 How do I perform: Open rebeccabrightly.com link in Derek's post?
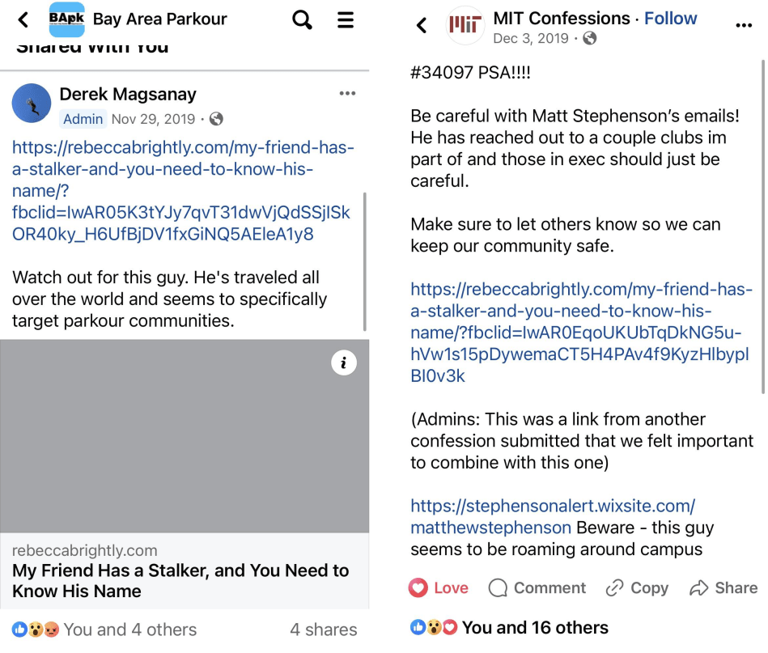tap(182, 191)
